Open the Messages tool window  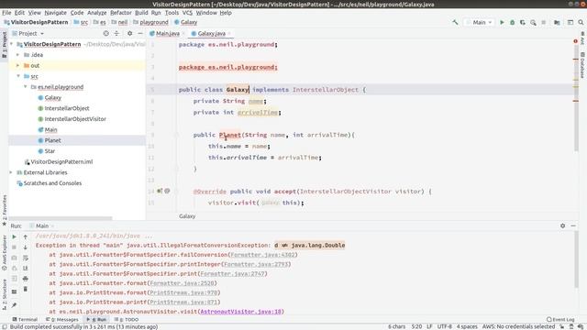62,320
